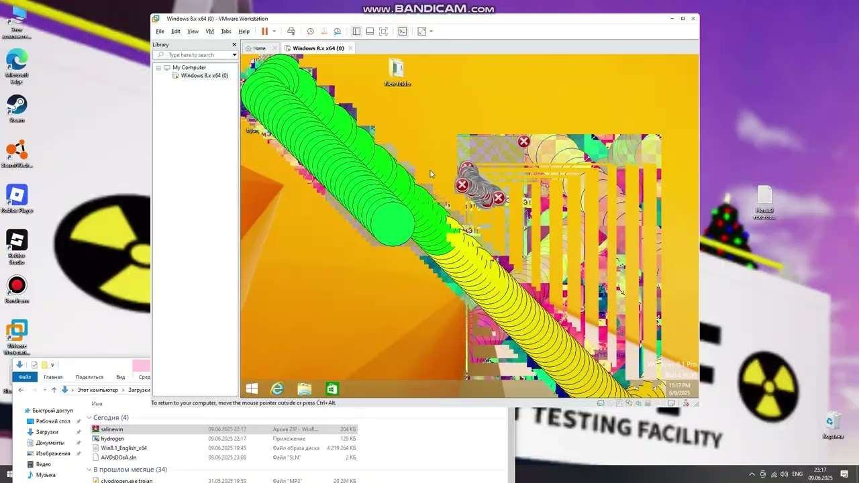
Task: Click the stretch guest display icon
Action: coord(421,32)
